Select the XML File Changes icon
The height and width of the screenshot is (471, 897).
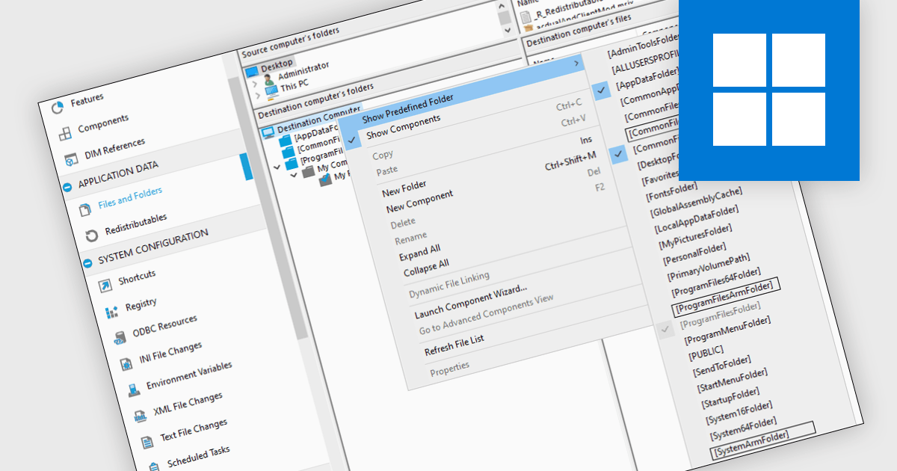(x=140, y=416)
